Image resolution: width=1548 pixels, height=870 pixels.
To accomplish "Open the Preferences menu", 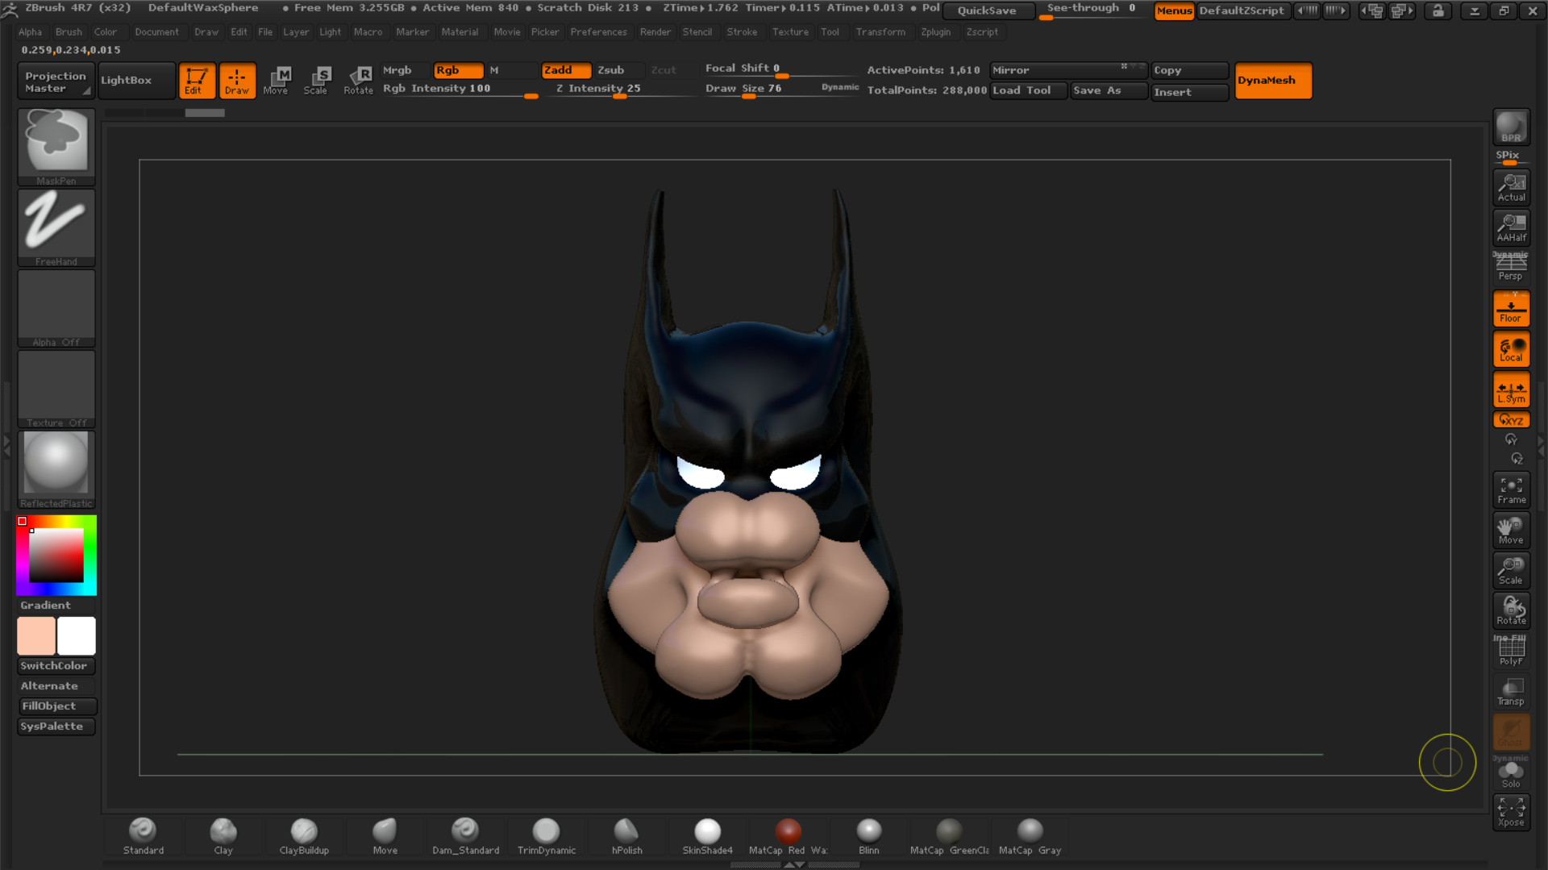I will pos(598,32).
